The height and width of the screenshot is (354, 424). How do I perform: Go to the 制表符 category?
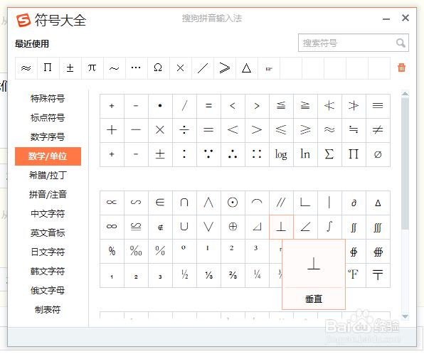pos(48,310)
